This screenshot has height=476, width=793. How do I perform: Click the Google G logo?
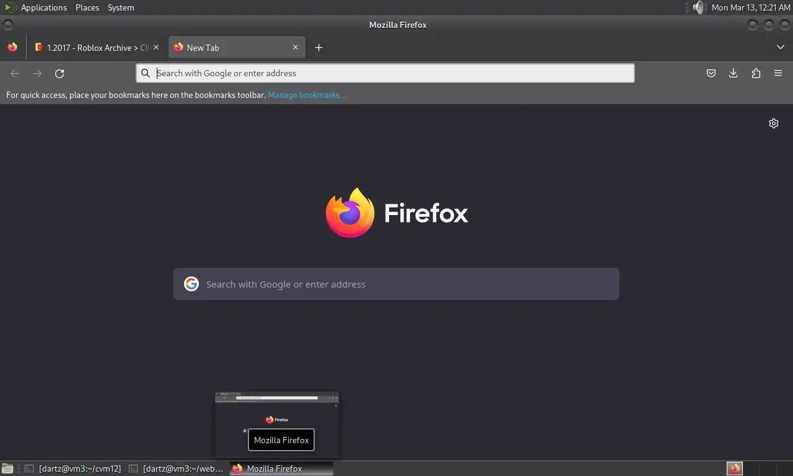(191, 284)
